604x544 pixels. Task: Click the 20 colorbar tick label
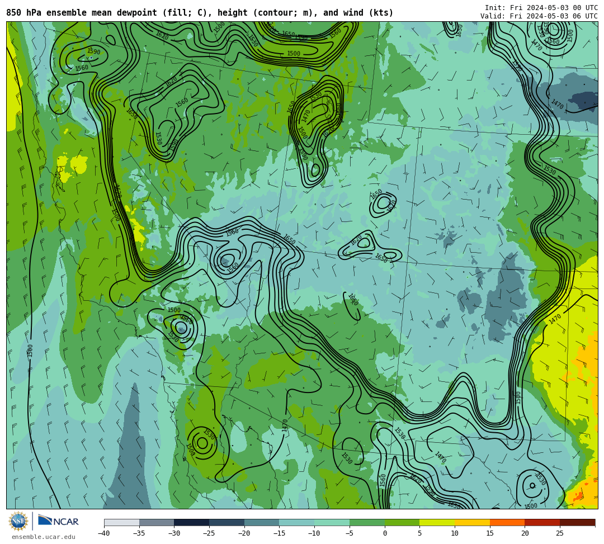point(525,533)
